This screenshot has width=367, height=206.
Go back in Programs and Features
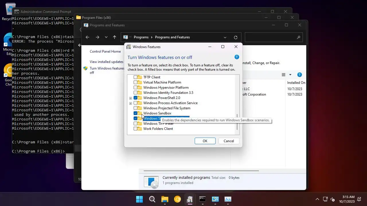pyautogui.click(x=87, y=37)
